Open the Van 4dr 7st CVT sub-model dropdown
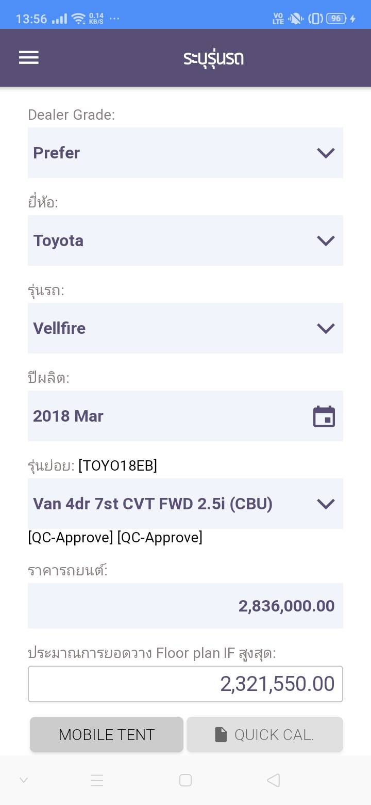Viewport: 371px width, 805px height. point(185,504)
